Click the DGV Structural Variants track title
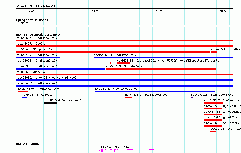This screenshot has width=241, height=153. [x=38, y=35]
